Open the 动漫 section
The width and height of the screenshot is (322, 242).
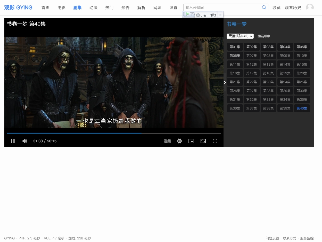(x=93, y=7)
